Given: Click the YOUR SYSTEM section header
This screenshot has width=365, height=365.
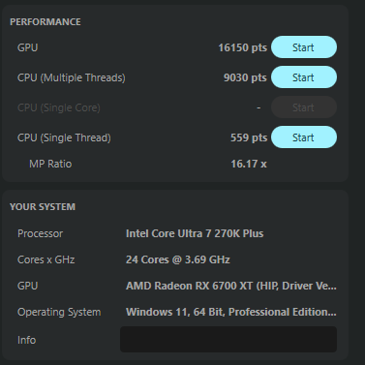Looking at the screenshot, I should 43,207.
